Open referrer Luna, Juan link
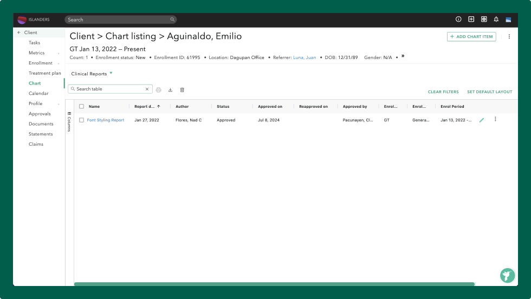The image size is (531, 299). coord(305,57)
